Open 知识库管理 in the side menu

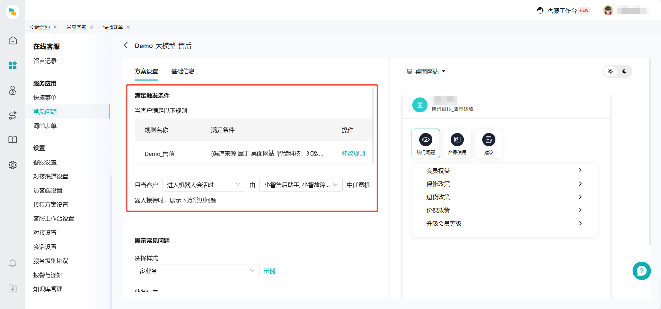click(48, 289)
